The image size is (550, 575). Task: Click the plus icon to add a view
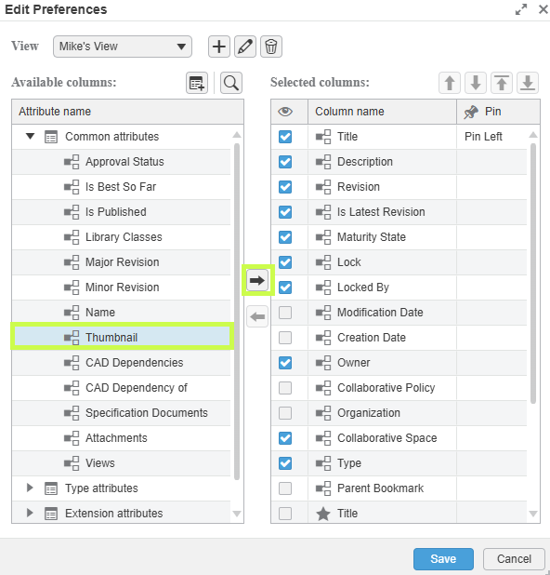[219, 47]
